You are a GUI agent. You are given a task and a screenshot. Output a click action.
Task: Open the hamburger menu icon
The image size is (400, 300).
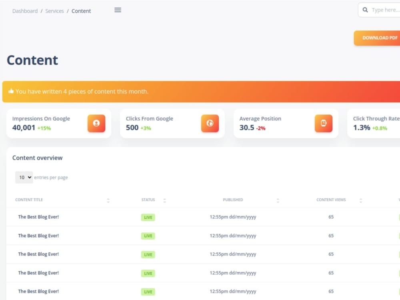[118, 10]
